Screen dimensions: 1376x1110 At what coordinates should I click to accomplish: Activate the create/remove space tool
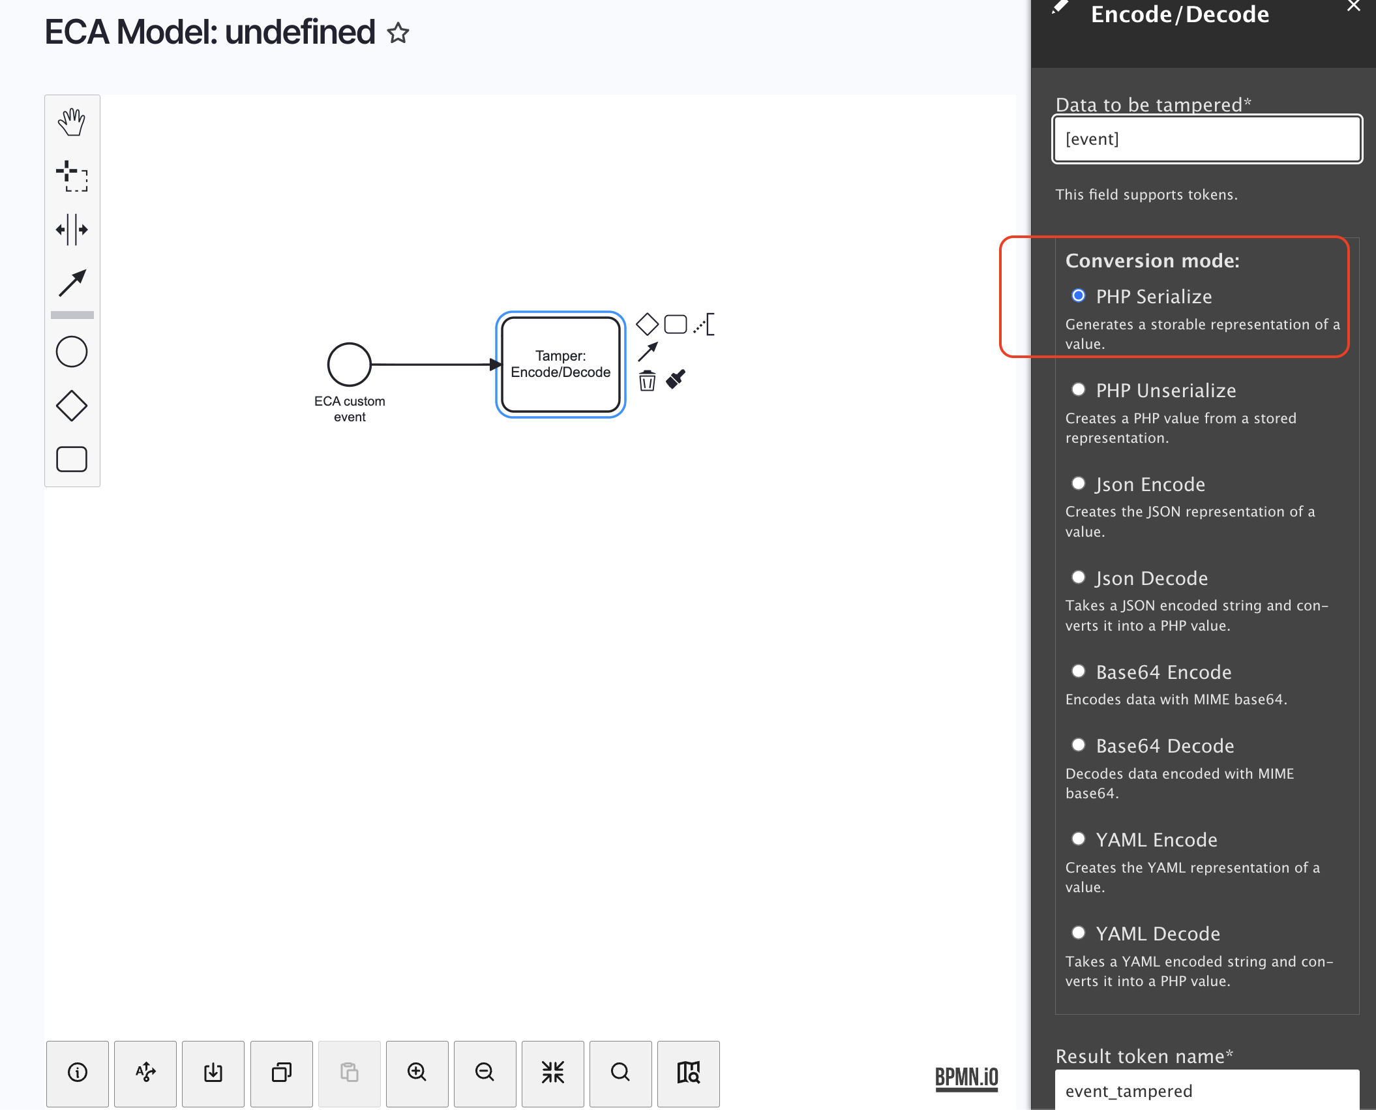[x=72, y=230]
